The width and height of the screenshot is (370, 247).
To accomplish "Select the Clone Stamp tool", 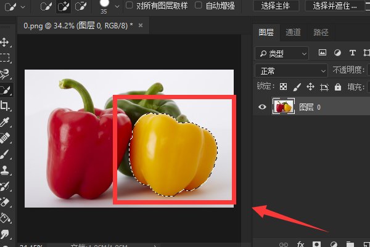I will click(4, 170).
